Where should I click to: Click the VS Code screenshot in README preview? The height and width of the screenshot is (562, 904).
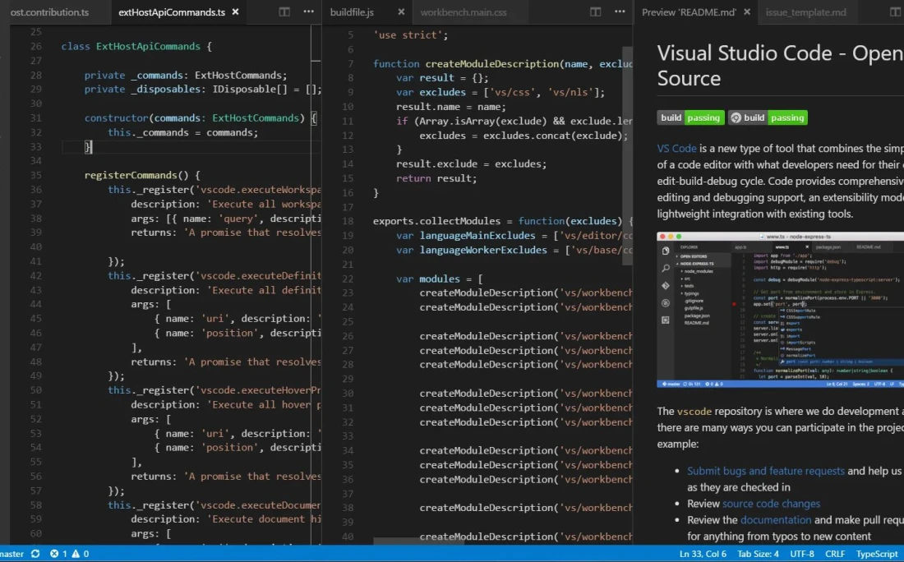(x=779, y=310)
